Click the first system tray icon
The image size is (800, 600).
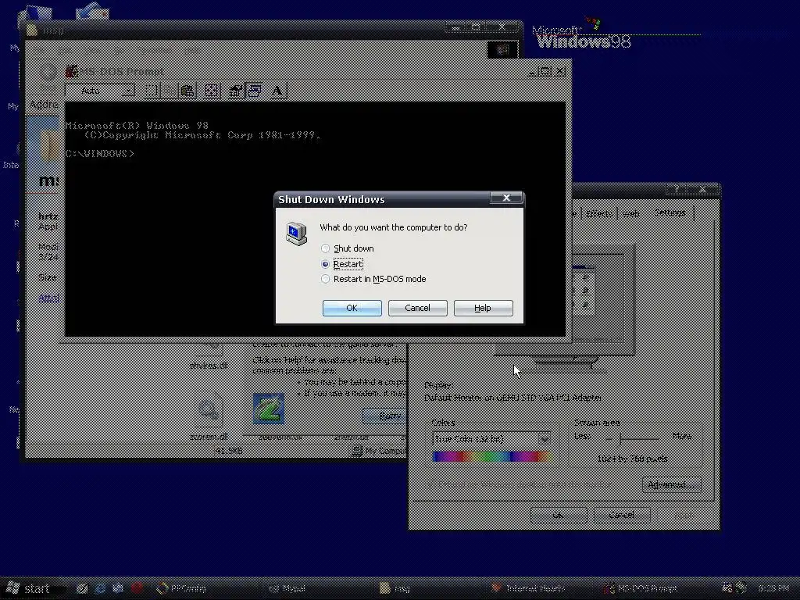coord(727,588)
